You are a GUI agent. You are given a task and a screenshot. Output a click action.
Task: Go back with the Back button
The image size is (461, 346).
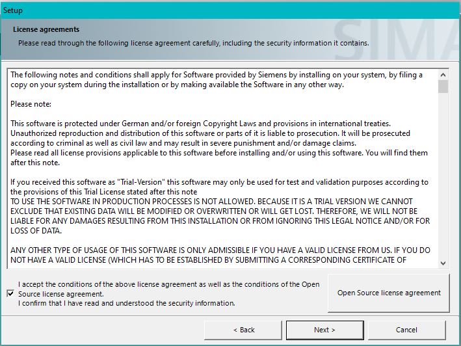[244, 330]
